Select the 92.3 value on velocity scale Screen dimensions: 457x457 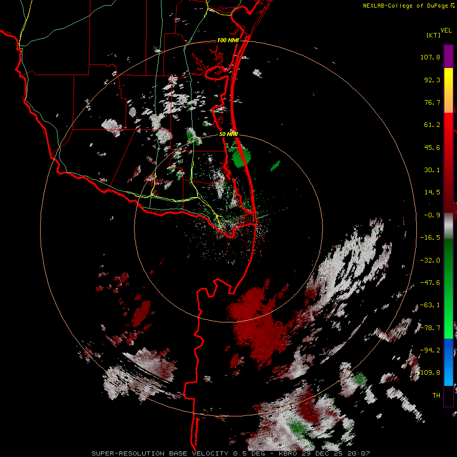pyautogui.click(x=432, y=80)
